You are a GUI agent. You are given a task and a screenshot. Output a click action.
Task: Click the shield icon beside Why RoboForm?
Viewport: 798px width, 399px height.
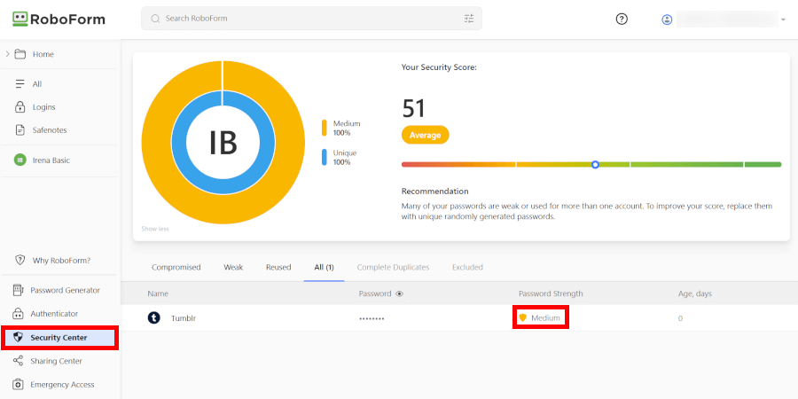[x=20, y=260]
